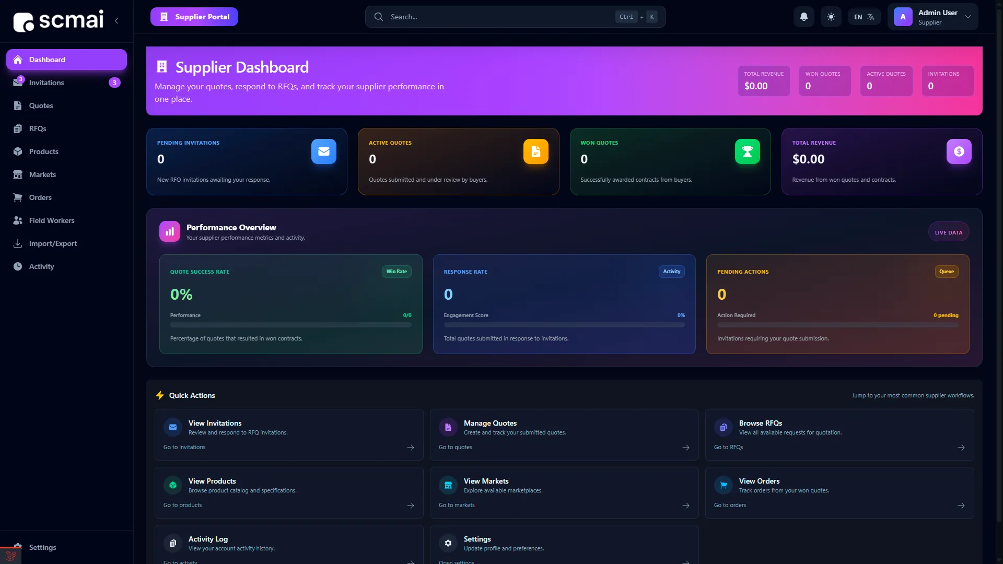Click the Total Revenue dollar icon
1003x564 pixels.
pos(959,151)
